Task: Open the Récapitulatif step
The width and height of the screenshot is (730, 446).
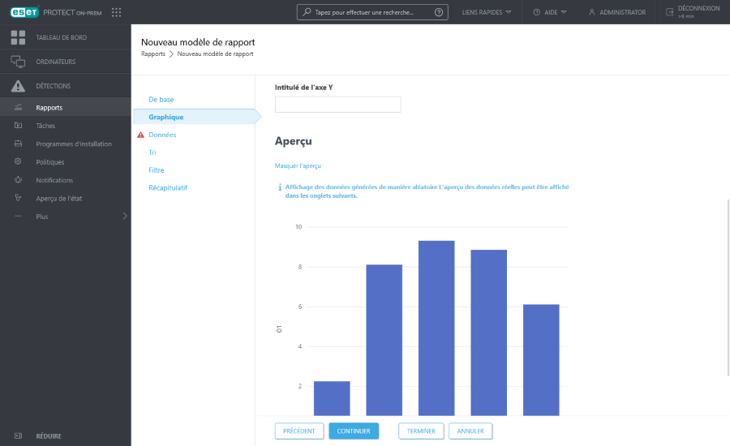Action: pyautogui.click(x=168, y=187)
